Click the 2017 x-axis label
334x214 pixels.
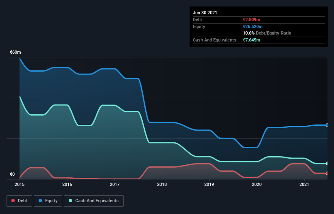[115, 184]
